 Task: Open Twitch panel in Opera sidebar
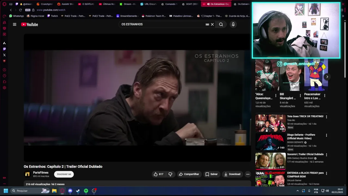[4, 49]
